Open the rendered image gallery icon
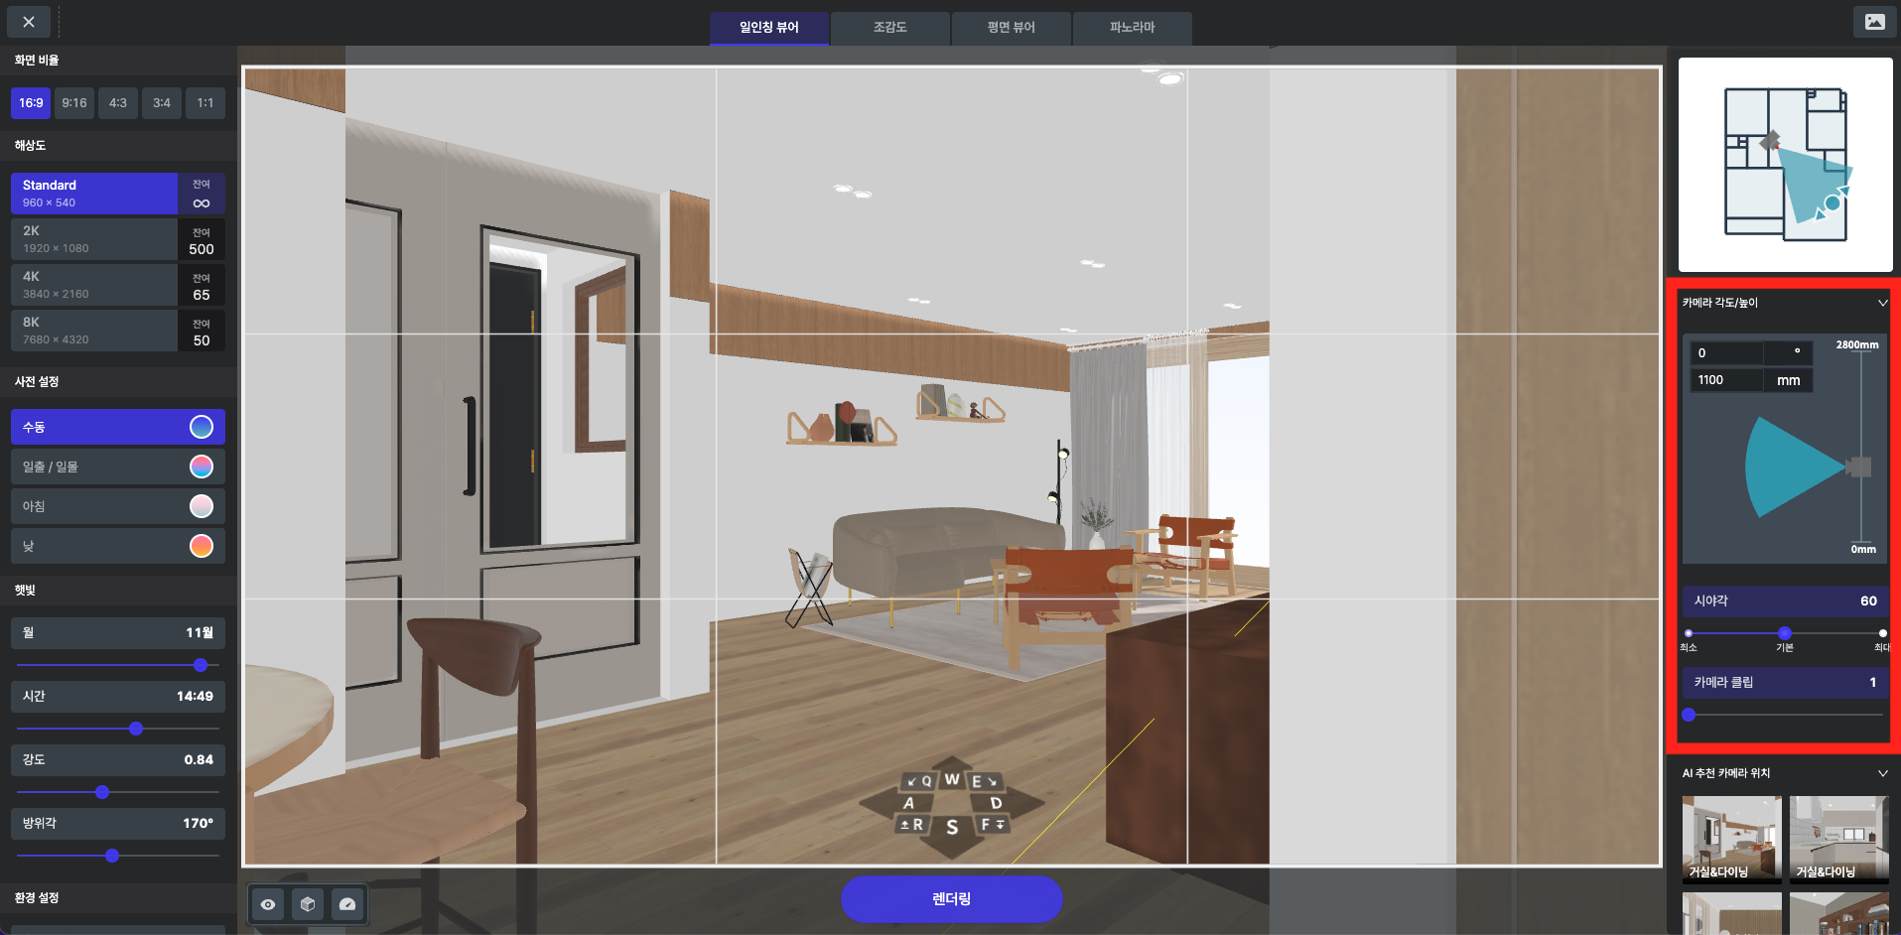 tap(1874, 22)
